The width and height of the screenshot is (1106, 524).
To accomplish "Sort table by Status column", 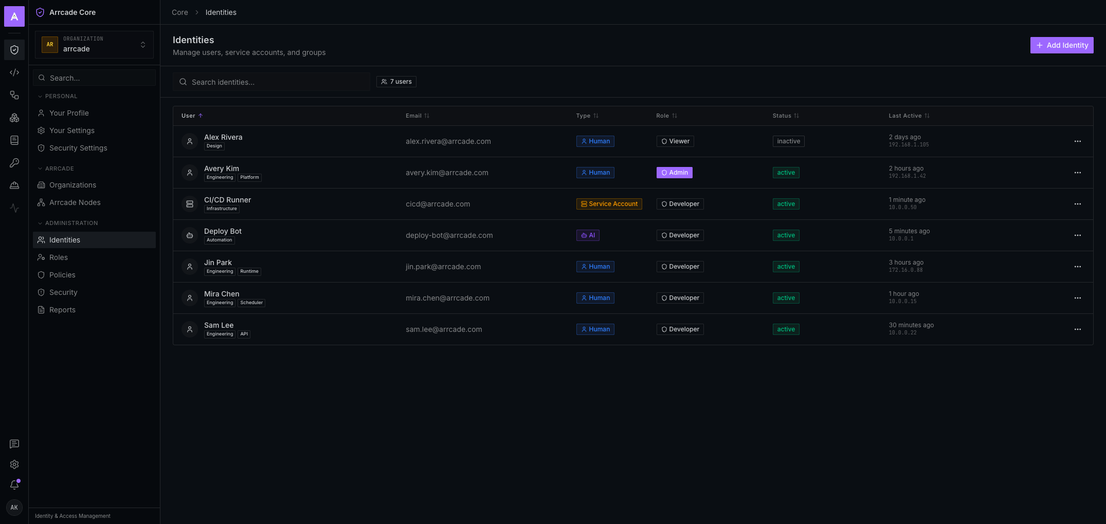I will pos(786,116).
